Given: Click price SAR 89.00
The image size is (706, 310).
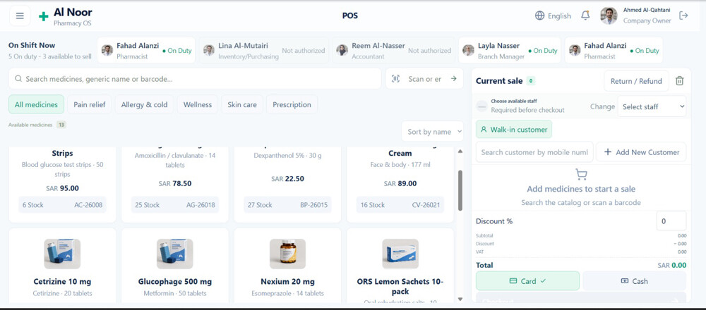Looking at the screenshot, I should pyautogui.click(x=400, y=183).
